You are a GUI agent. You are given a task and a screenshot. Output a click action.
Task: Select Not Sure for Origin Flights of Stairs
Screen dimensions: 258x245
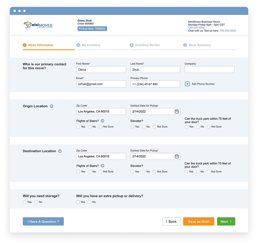pyautogui.click(x=100, y=127)
